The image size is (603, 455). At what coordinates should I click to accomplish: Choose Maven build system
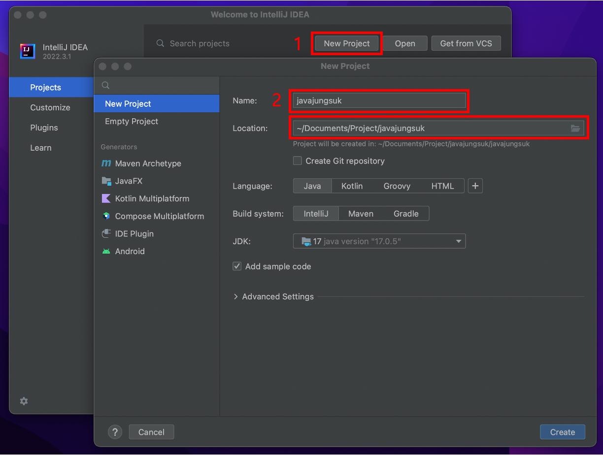(x=361, y=214)
